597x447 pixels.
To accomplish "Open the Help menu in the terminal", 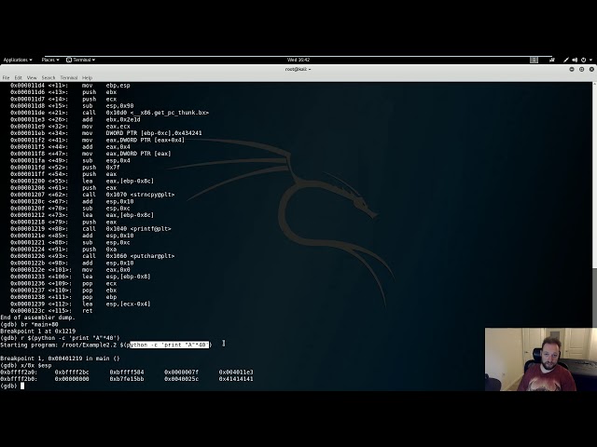I will click(x=87, y=77).
